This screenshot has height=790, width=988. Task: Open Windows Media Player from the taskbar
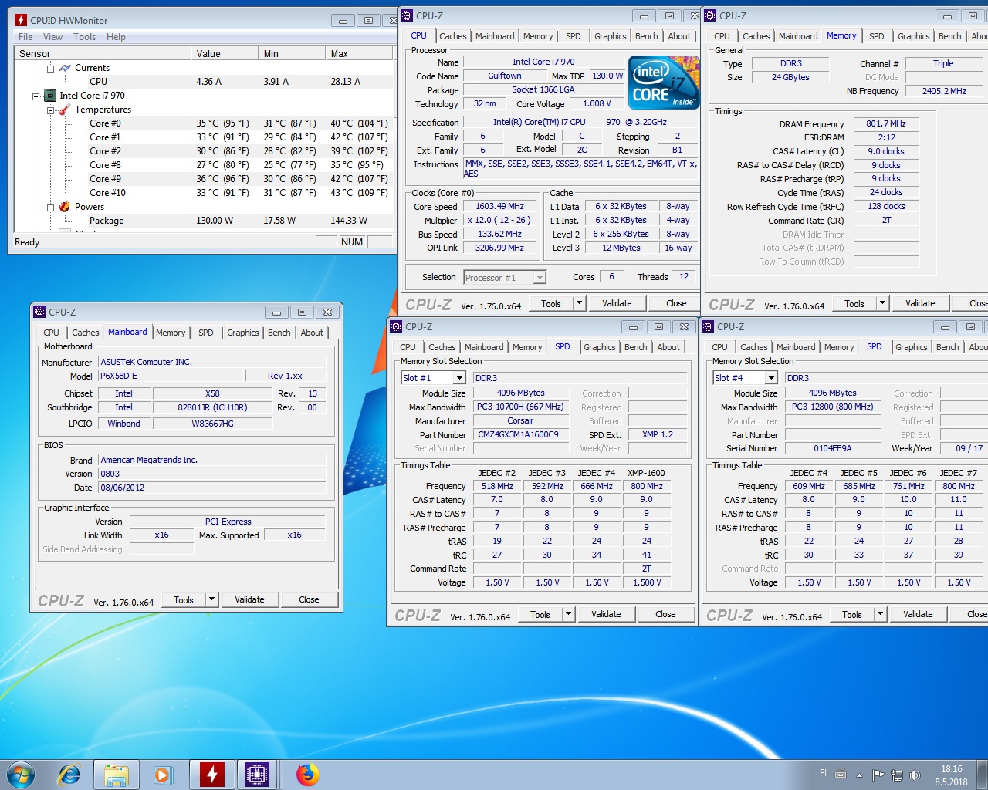click(163, 774)
